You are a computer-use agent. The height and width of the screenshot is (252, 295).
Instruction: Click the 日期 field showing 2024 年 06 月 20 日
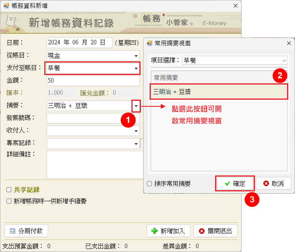(x=80, y=42)
